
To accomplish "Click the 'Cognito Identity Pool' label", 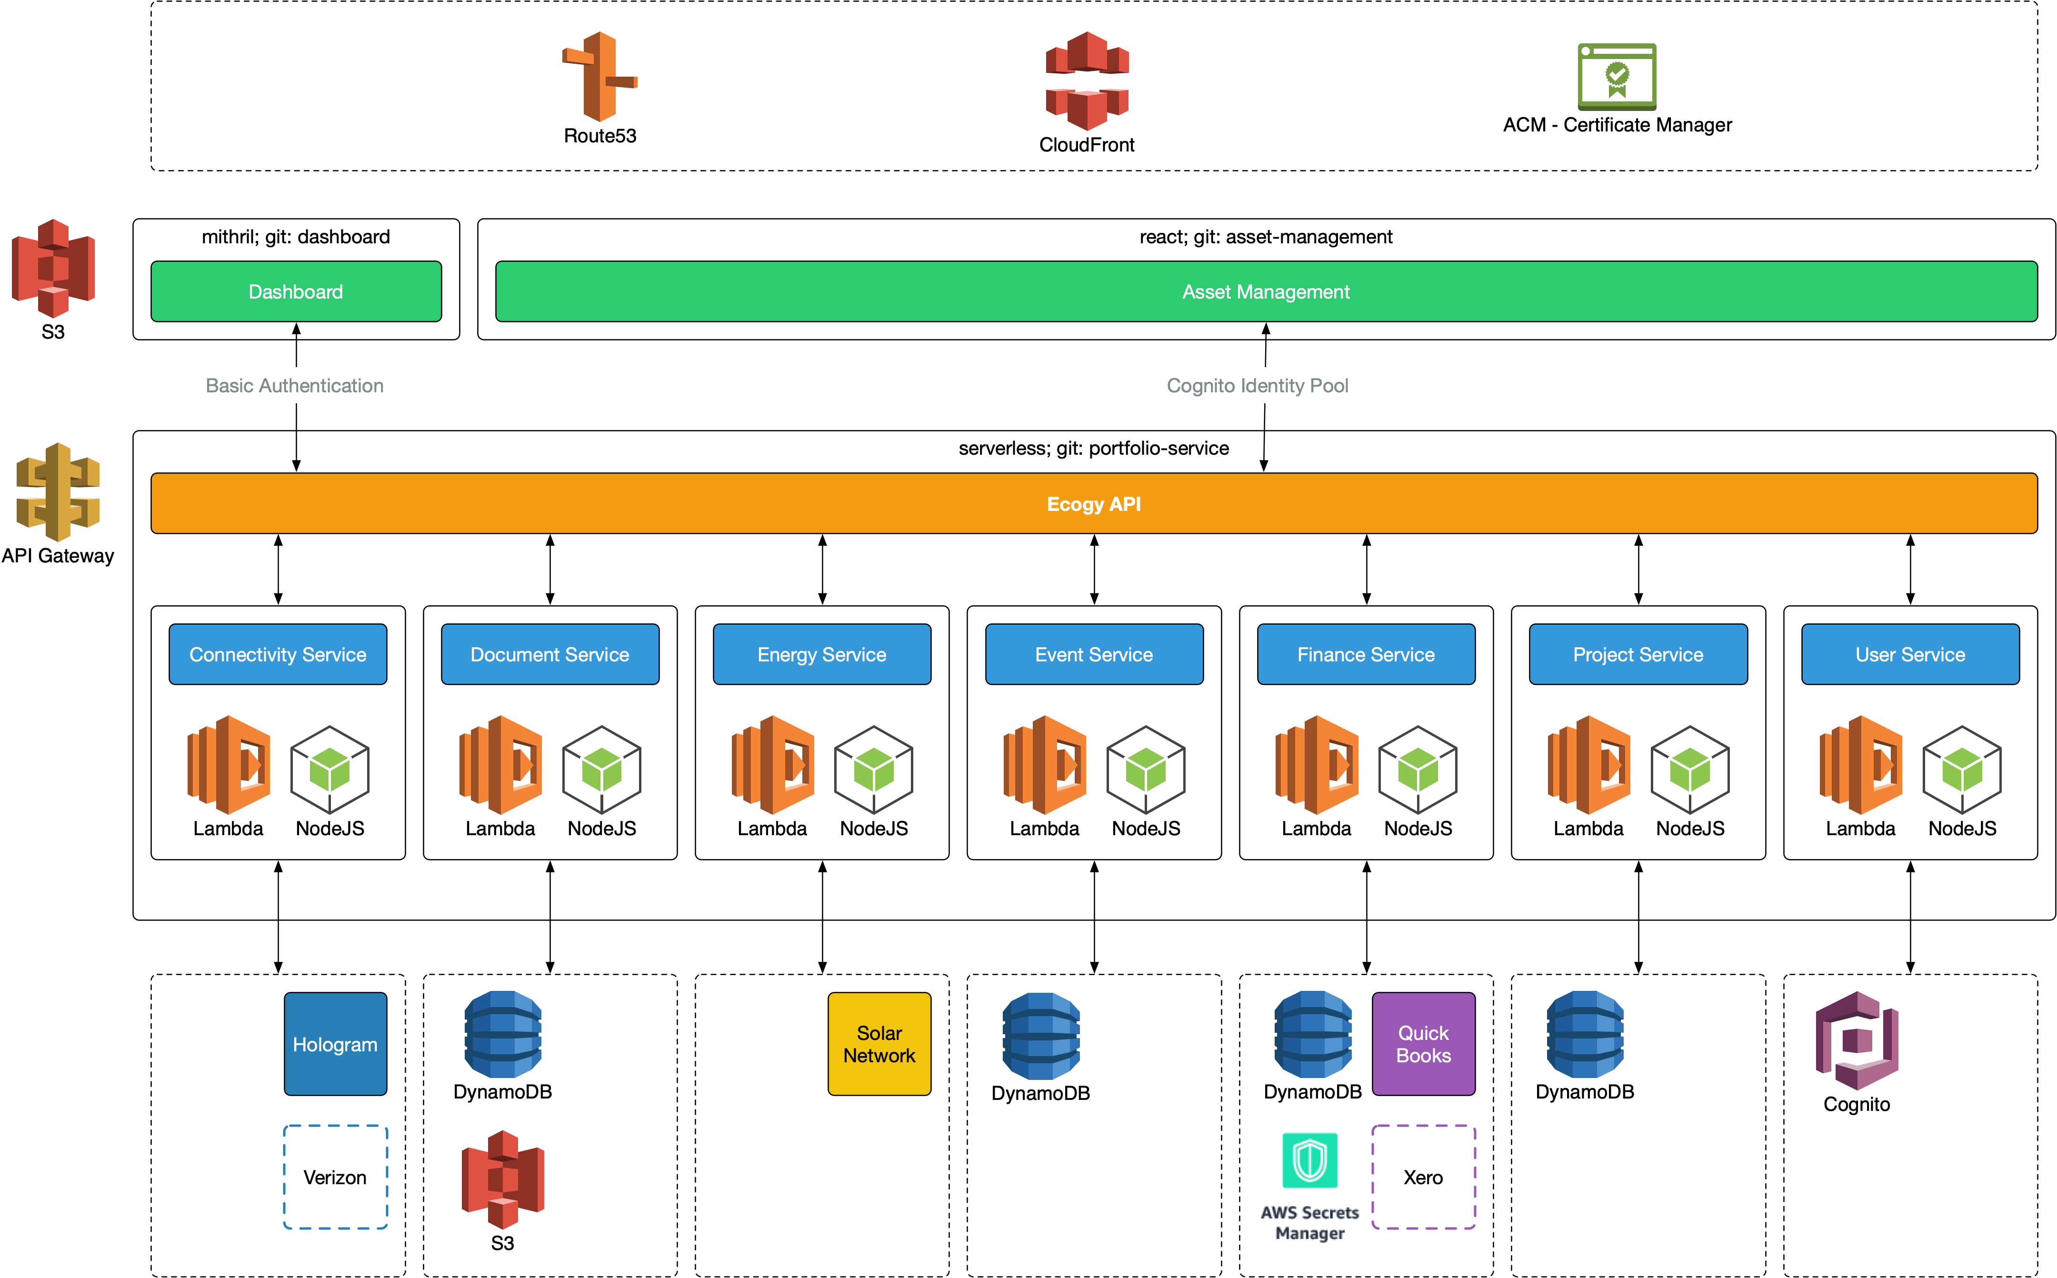I will (1258, 385).
